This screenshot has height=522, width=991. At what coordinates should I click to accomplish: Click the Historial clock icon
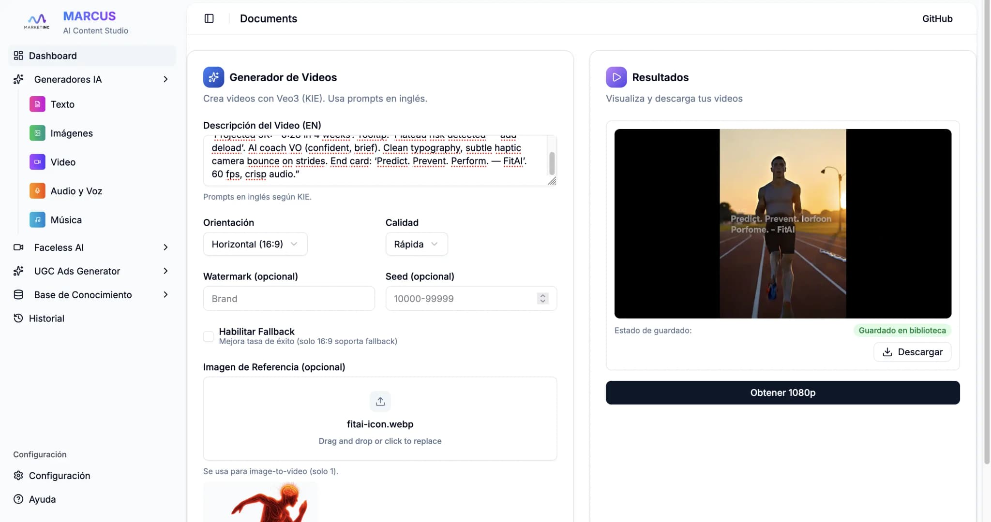coord(18,318)
